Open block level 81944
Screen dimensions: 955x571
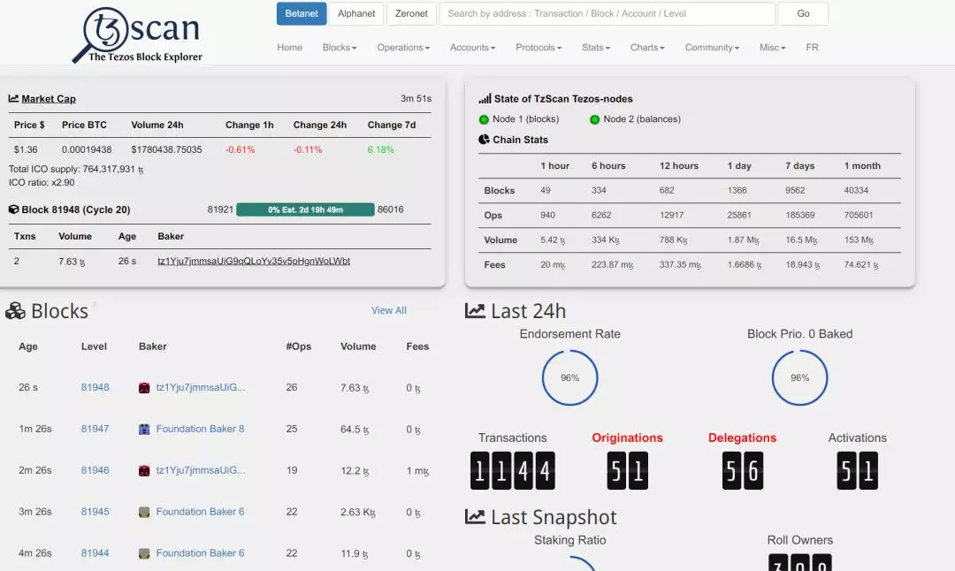pyautogui.click(x=95, y=553)
